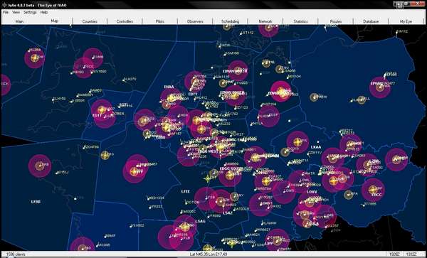427x258 pixels.
Task: Show the Statistics tab
Action: point(300,21)
